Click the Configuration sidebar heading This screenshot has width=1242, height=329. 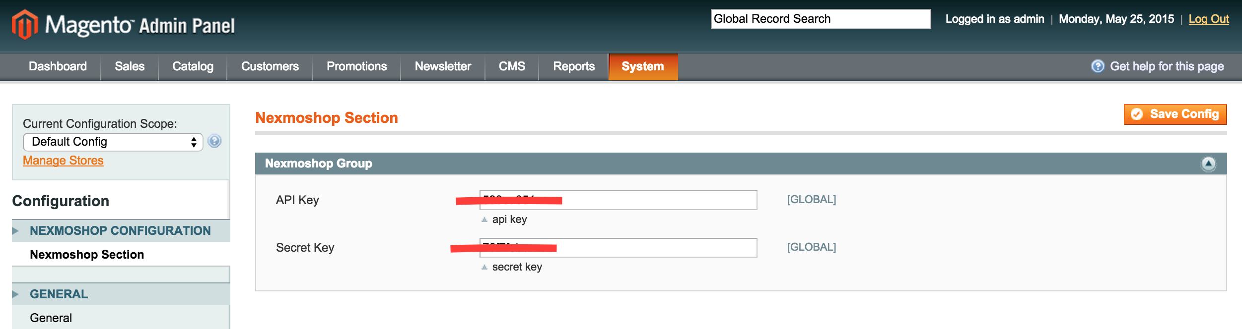point(61,201)
